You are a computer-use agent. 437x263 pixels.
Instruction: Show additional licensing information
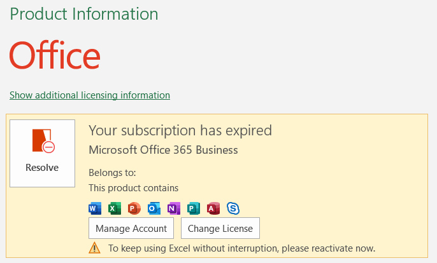pos(90,95)
